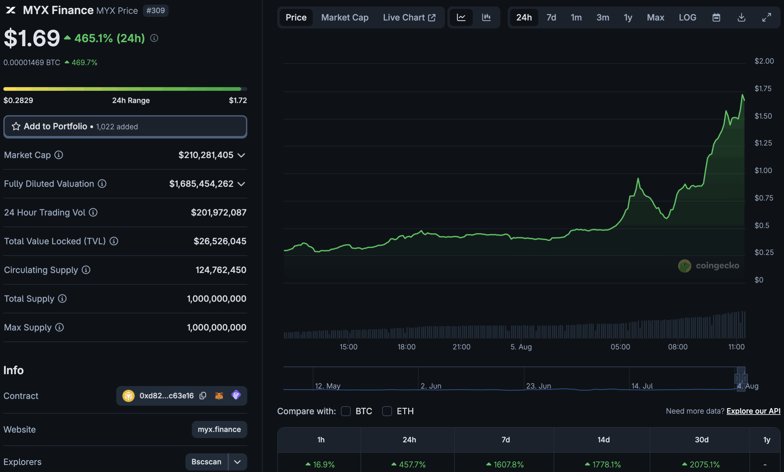Click the 124,762,450 circulating supply value
The height and width of the screenshot is (472, 784).
[x=221, y=270]
